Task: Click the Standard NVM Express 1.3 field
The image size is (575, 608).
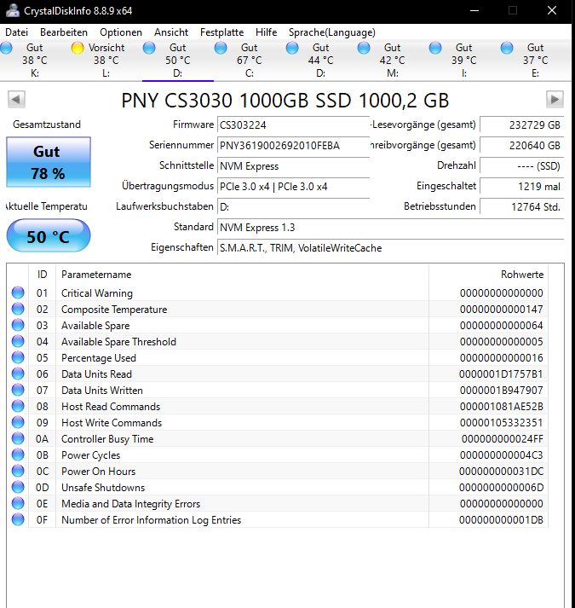Action: 390,228
